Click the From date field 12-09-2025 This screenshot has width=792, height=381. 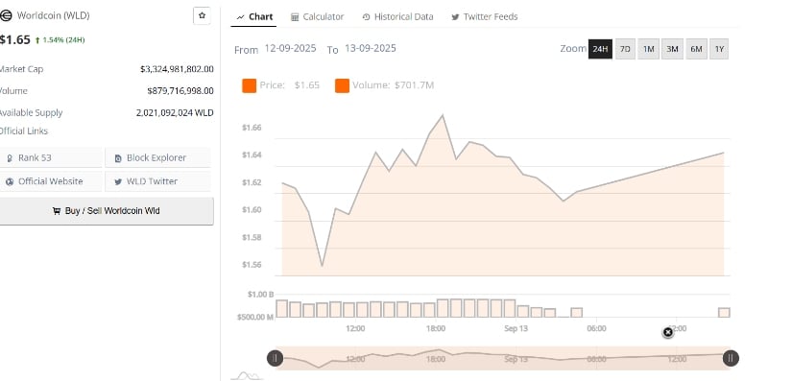291,48
